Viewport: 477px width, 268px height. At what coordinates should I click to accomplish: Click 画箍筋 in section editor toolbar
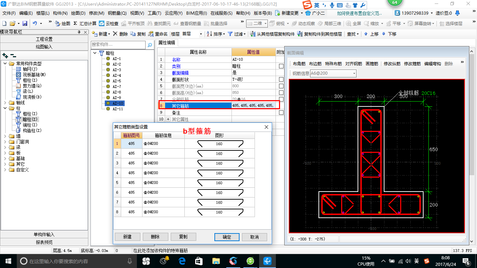point(372,64)
